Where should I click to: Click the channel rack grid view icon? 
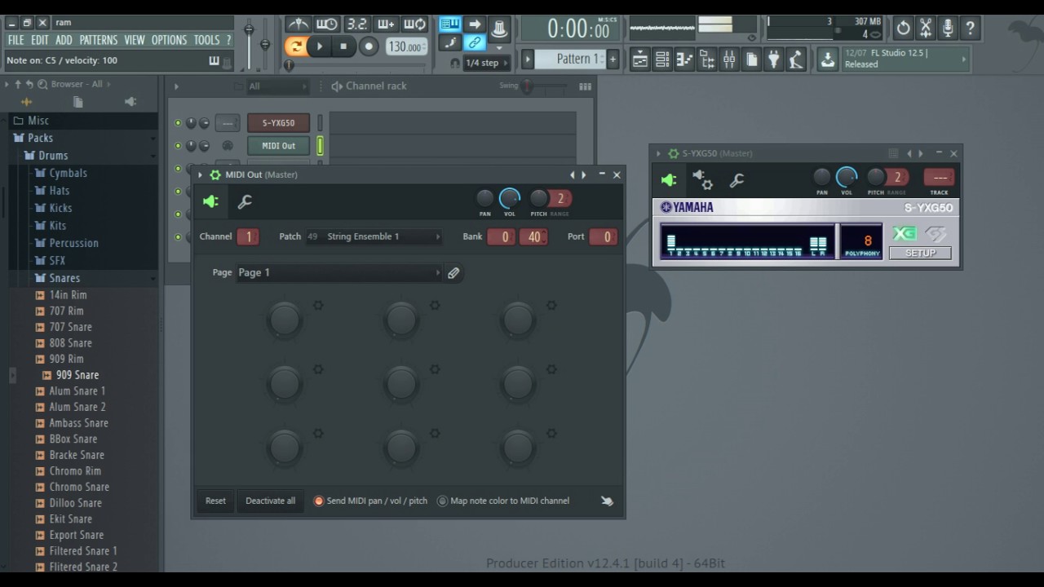click(x=585, y=86)
